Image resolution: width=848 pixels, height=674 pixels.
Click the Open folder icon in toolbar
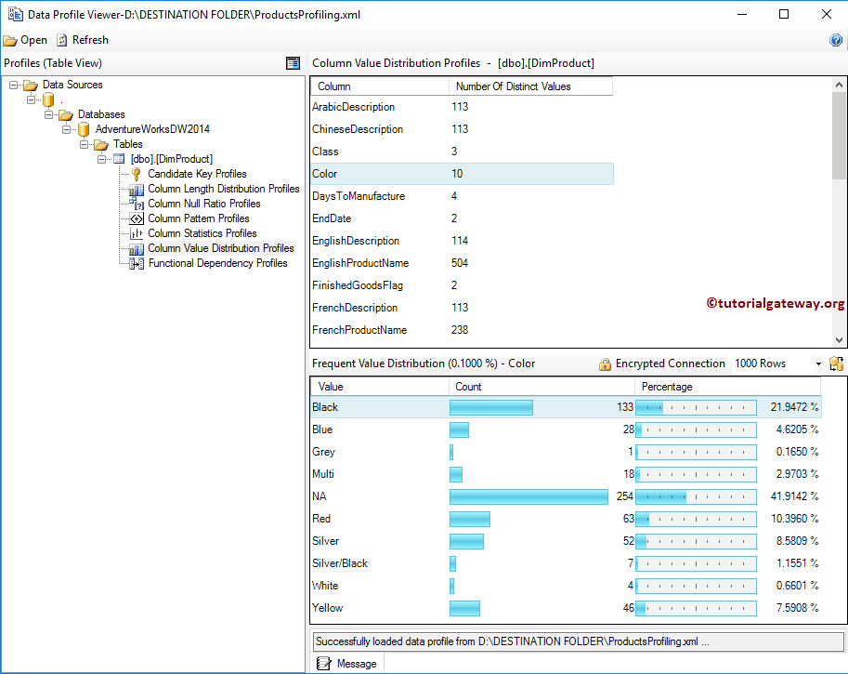pyautogui.click(x=10, y=40)
